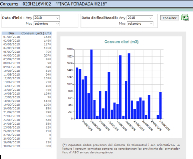Select the 19/09/2018 date cell
The image size is (193, 159).
(x=12, y=105)
